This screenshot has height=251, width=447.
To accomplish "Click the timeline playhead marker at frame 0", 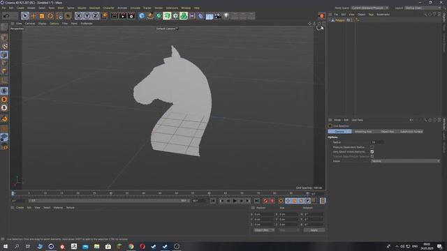I will [x=13, y=194].
